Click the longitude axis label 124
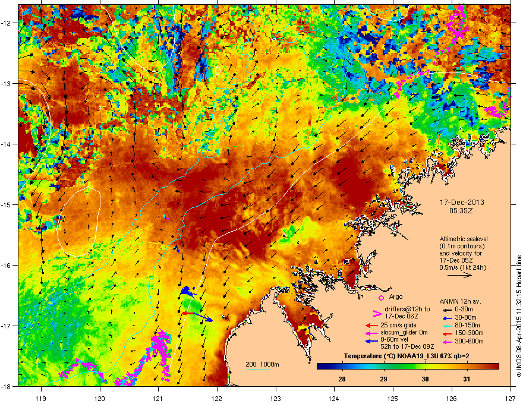 [x=334, y=398]
